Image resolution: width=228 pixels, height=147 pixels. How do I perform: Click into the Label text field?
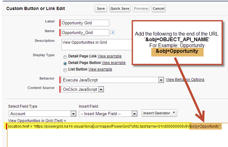85,23
